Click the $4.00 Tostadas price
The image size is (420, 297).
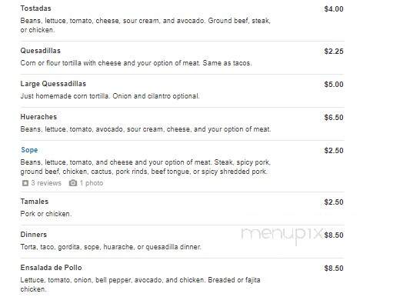pos(334,8)
